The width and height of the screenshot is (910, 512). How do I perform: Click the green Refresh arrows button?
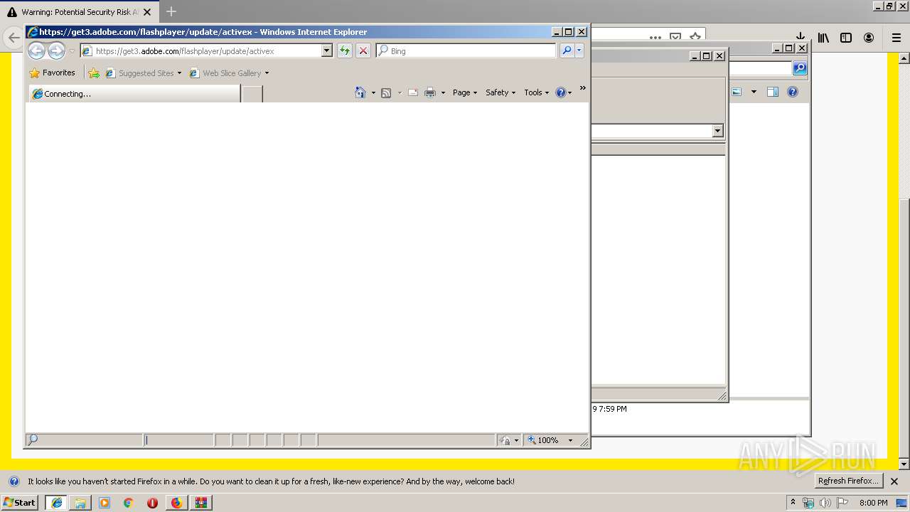pyautogui.click(x=345, y=50)
